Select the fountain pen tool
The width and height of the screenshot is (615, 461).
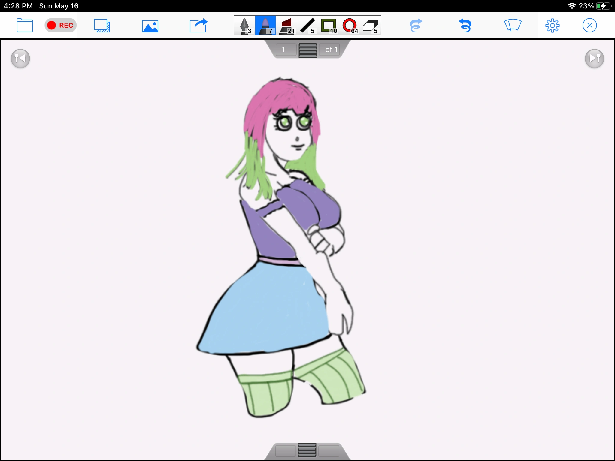point(244,26)
